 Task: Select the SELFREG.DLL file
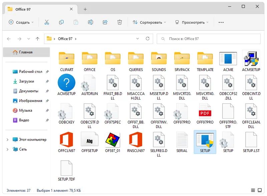coord(159,144)
